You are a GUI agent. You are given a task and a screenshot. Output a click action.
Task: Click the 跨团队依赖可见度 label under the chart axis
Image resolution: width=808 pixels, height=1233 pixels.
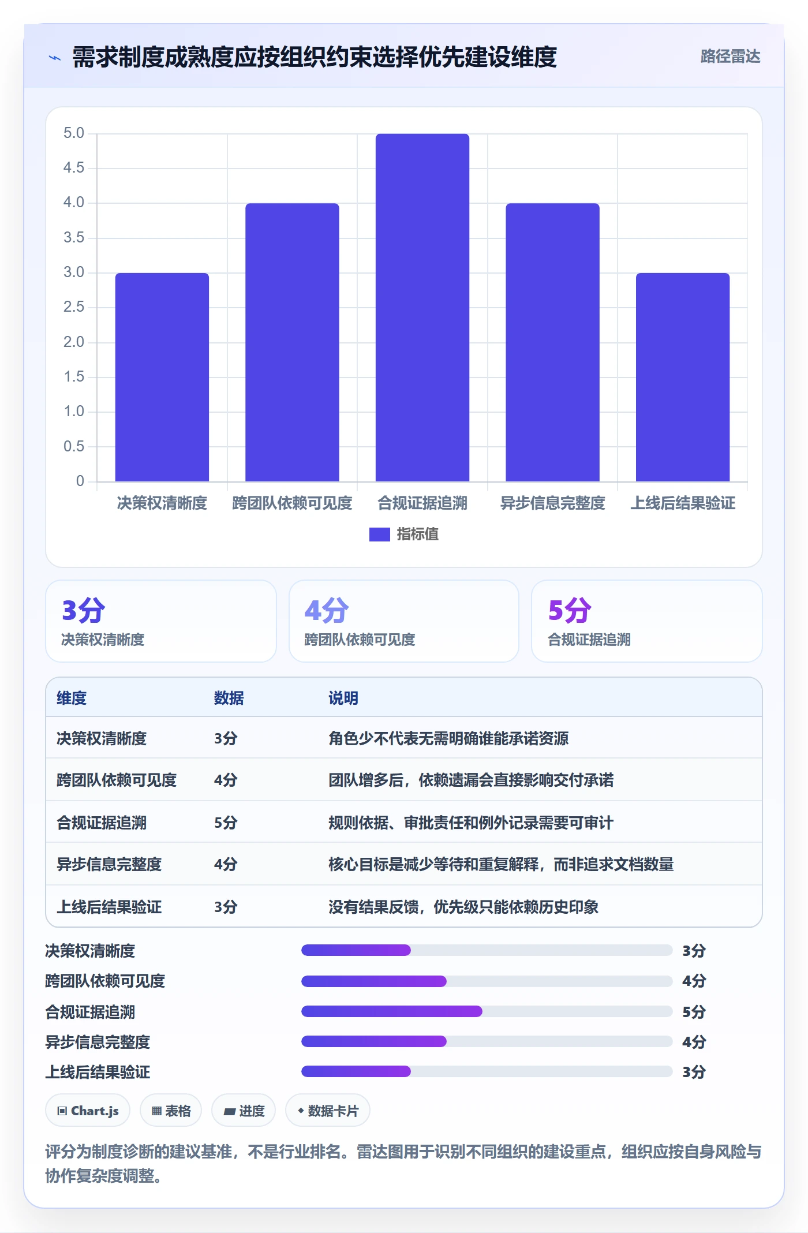click(292, 503)
